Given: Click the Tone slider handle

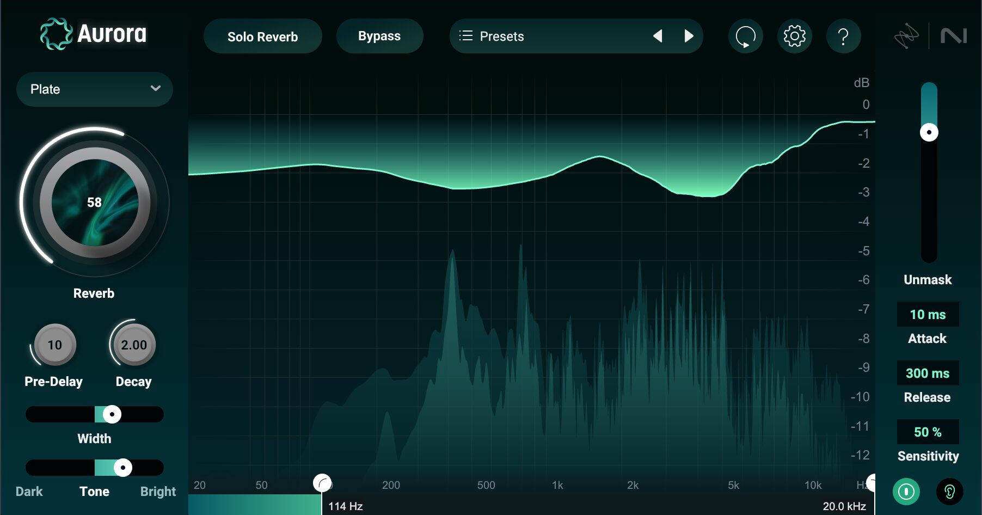Looking at the screenshot, I should 123,468.
